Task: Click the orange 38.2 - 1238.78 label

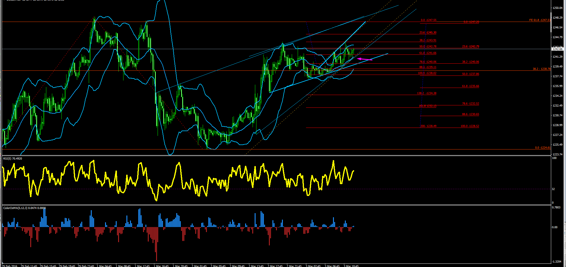Action: [542, 69]
